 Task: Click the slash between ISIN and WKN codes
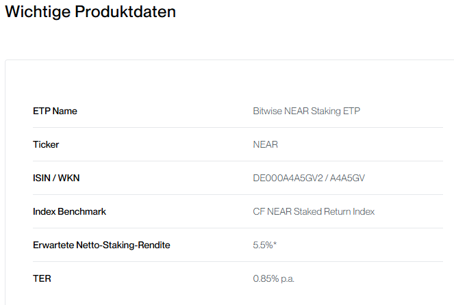(325, 178)
